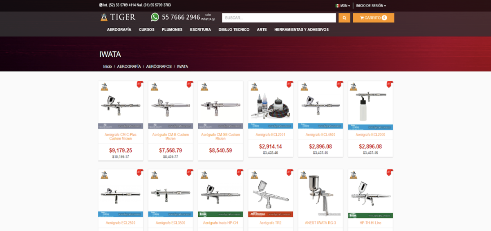Image resolution: width=491 pixels, height=231 pixels.
Task: Open the CARRITO shopping cart
Action: coord(374,18)
